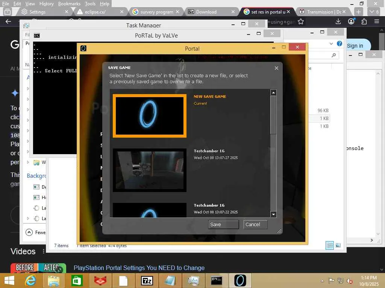The width and height of the screenshot is (385, 288).
Task: Open the Portal taskbar icon
Action: click(240, 280)
